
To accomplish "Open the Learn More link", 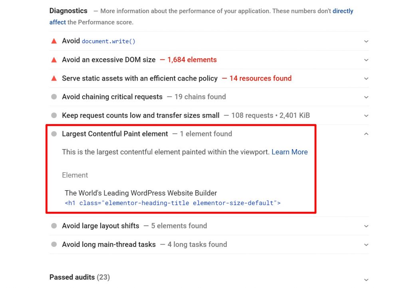I will point(290,152).
